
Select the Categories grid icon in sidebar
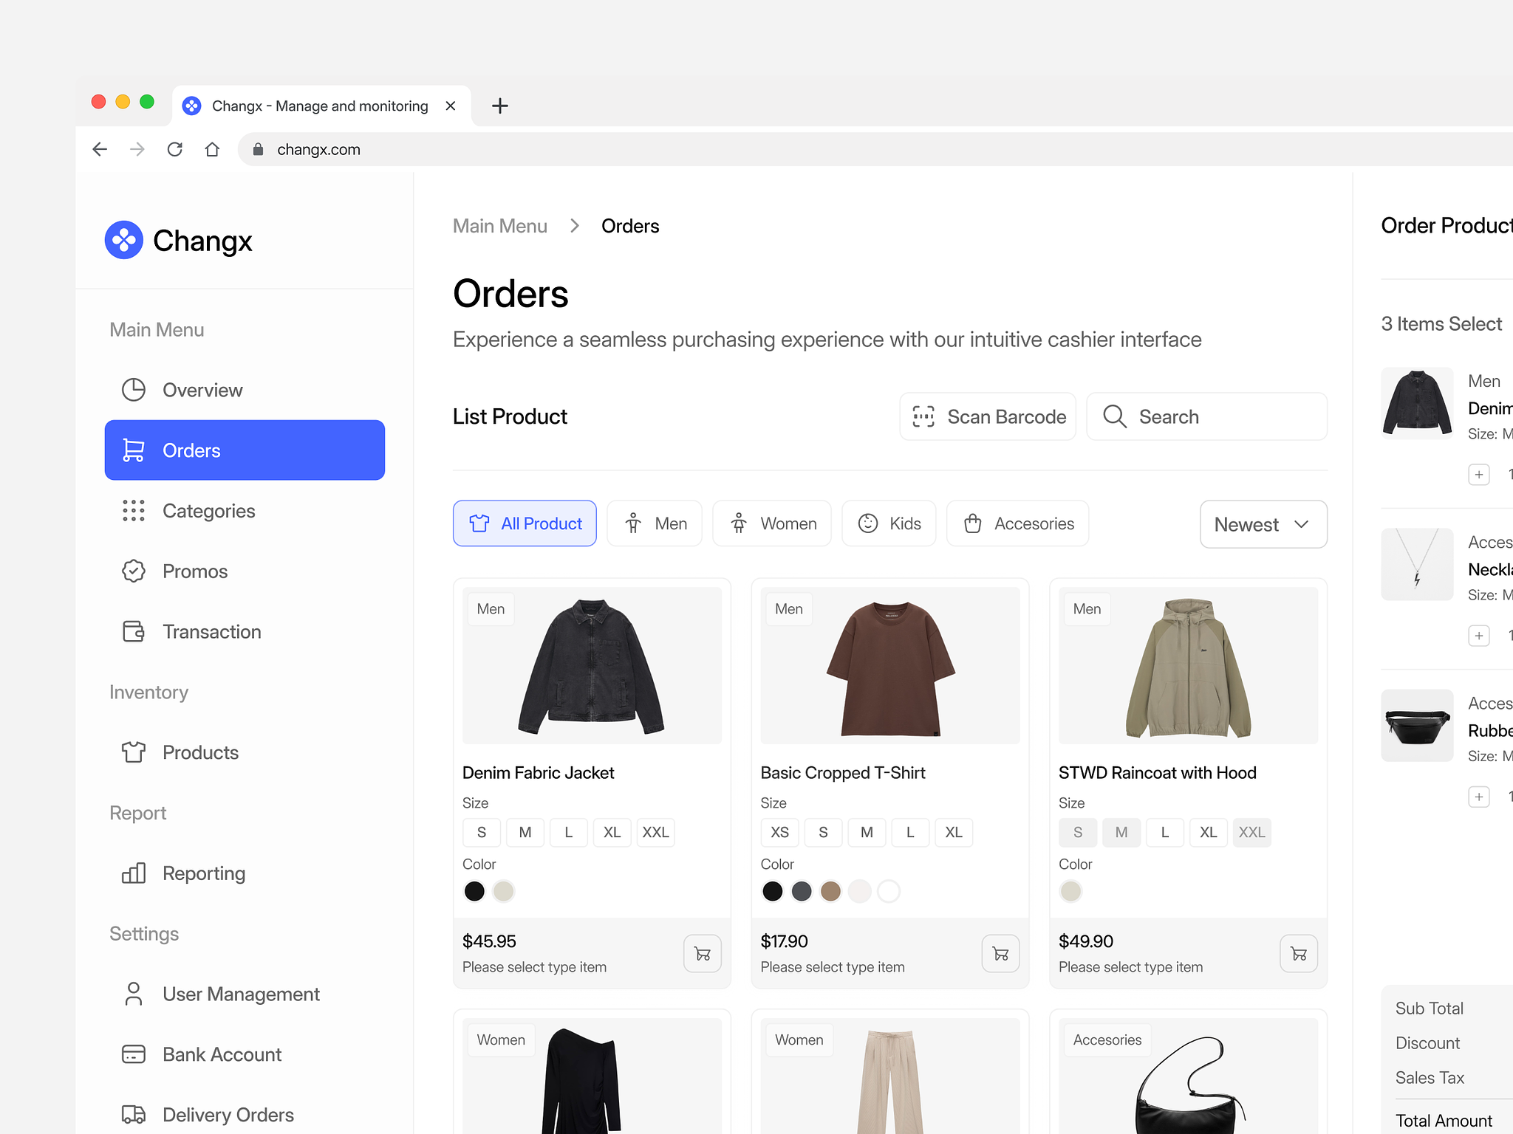point(133,511)
